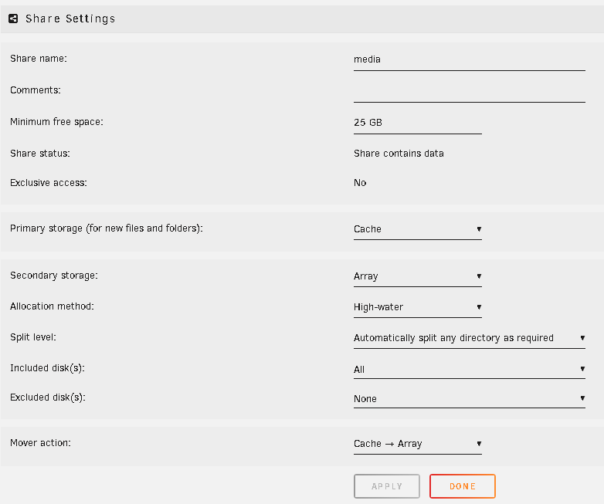Edit the Minimum free space field
Viewport: 604px width, 504px height.
tap(418, 123)
